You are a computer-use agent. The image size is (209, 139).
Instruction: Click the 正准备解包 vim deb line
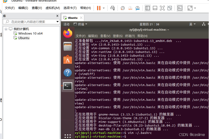pos(128,41)
